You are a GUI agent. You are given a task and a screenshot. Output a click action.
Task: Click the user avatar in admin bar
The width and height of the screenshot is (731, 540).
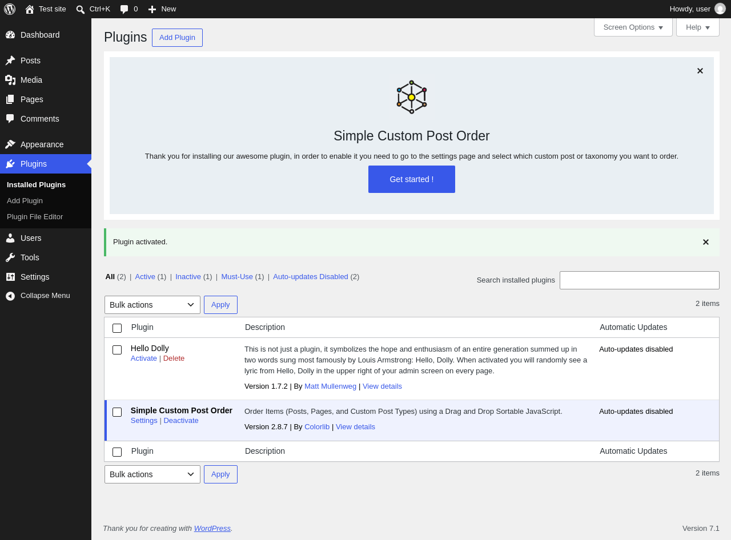pos(720,9)
